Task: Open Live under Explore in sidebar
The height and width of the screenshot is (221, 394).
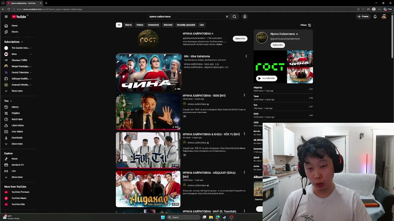Action: coord(14,171)
